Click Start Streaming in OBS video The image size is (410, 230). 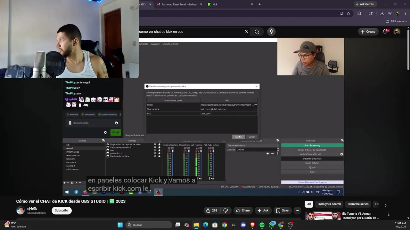click(312, 145)
